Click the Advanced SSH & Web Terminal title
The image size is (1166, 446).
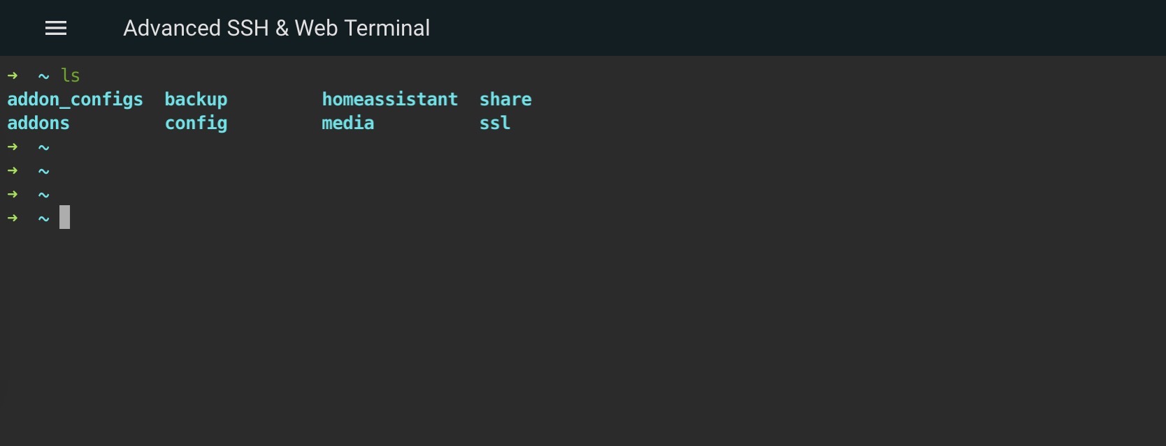tap(276, 28)
